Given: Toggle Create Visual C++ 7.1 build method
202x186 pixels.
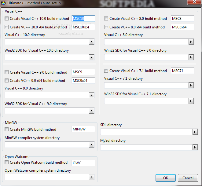Looking at the screenshot, I should click(106, 71).
